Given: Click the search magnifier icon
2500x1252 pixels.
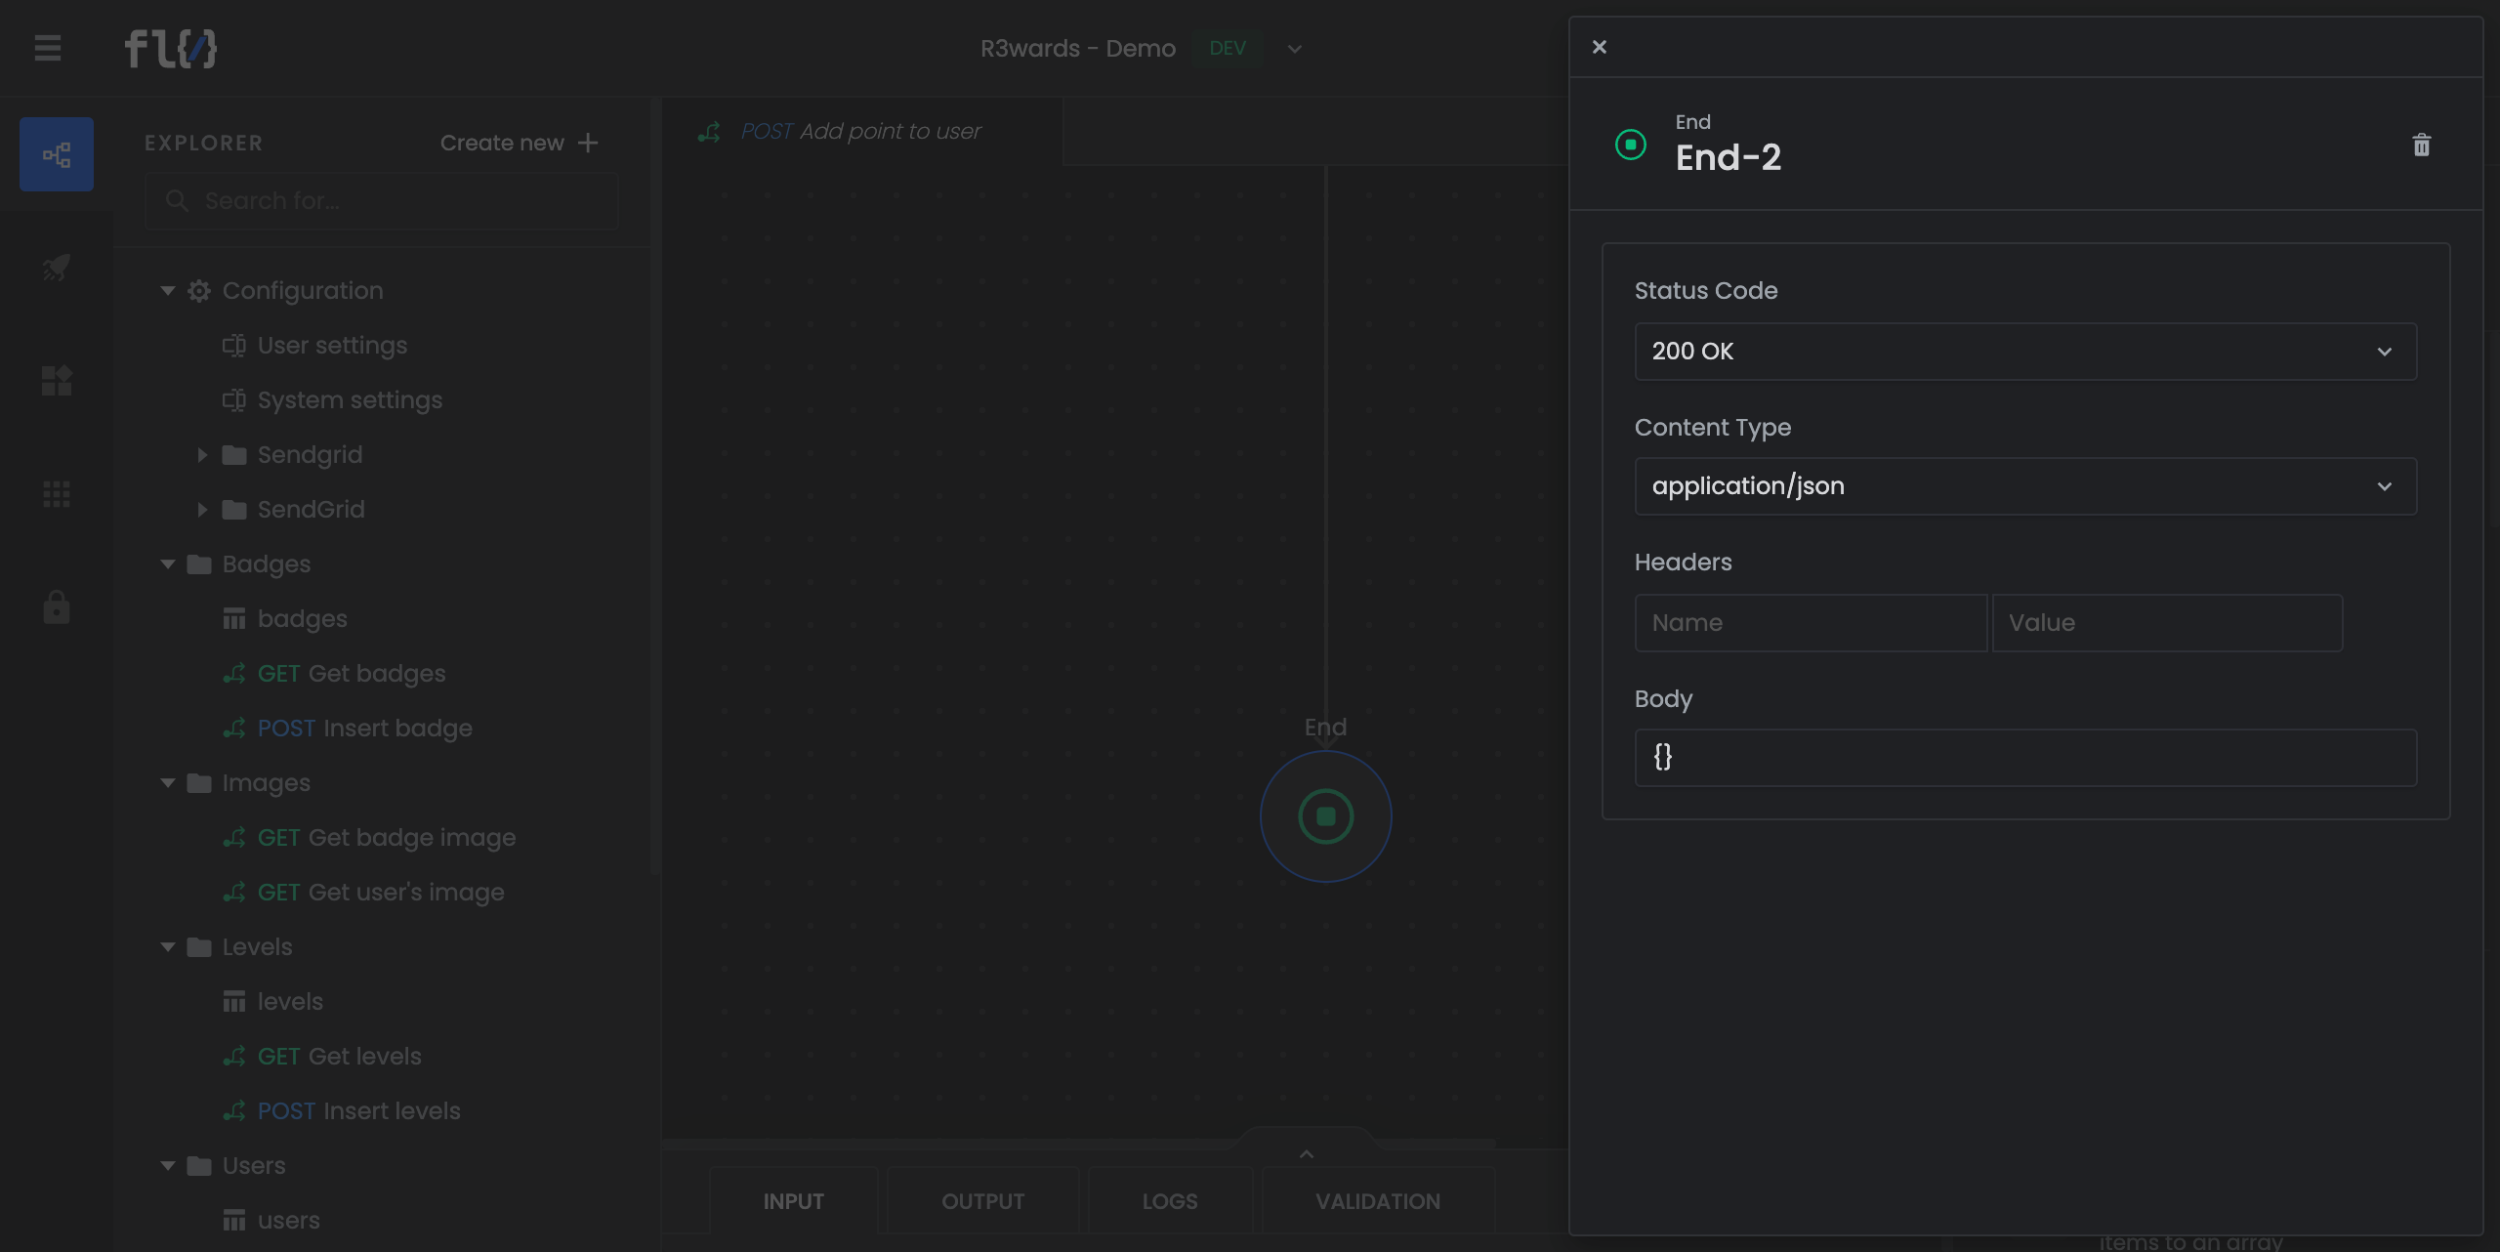Looking at the screenshot, I should (177, 201).
